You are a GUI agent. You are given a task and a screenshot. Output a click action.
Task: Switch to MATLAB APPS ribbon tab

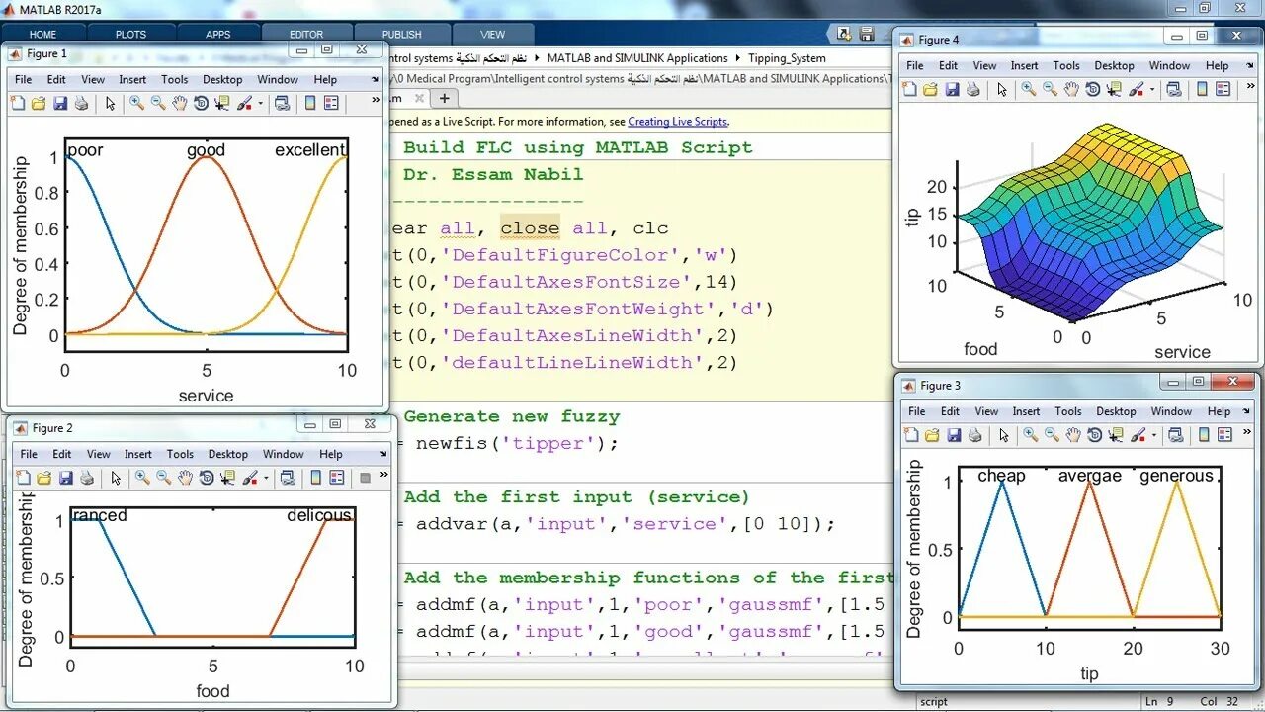pyautogui.click(x=218, y=34)
